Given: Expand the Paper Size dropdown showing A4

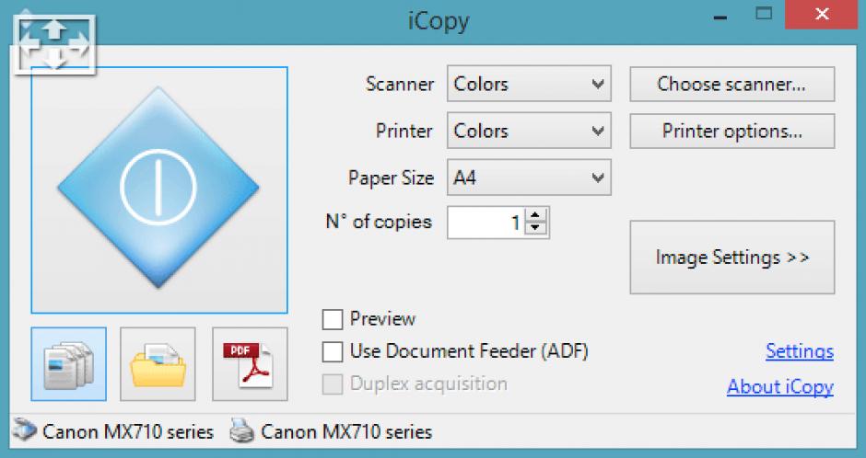Looking at the screenshot, I should pos(529,177).
